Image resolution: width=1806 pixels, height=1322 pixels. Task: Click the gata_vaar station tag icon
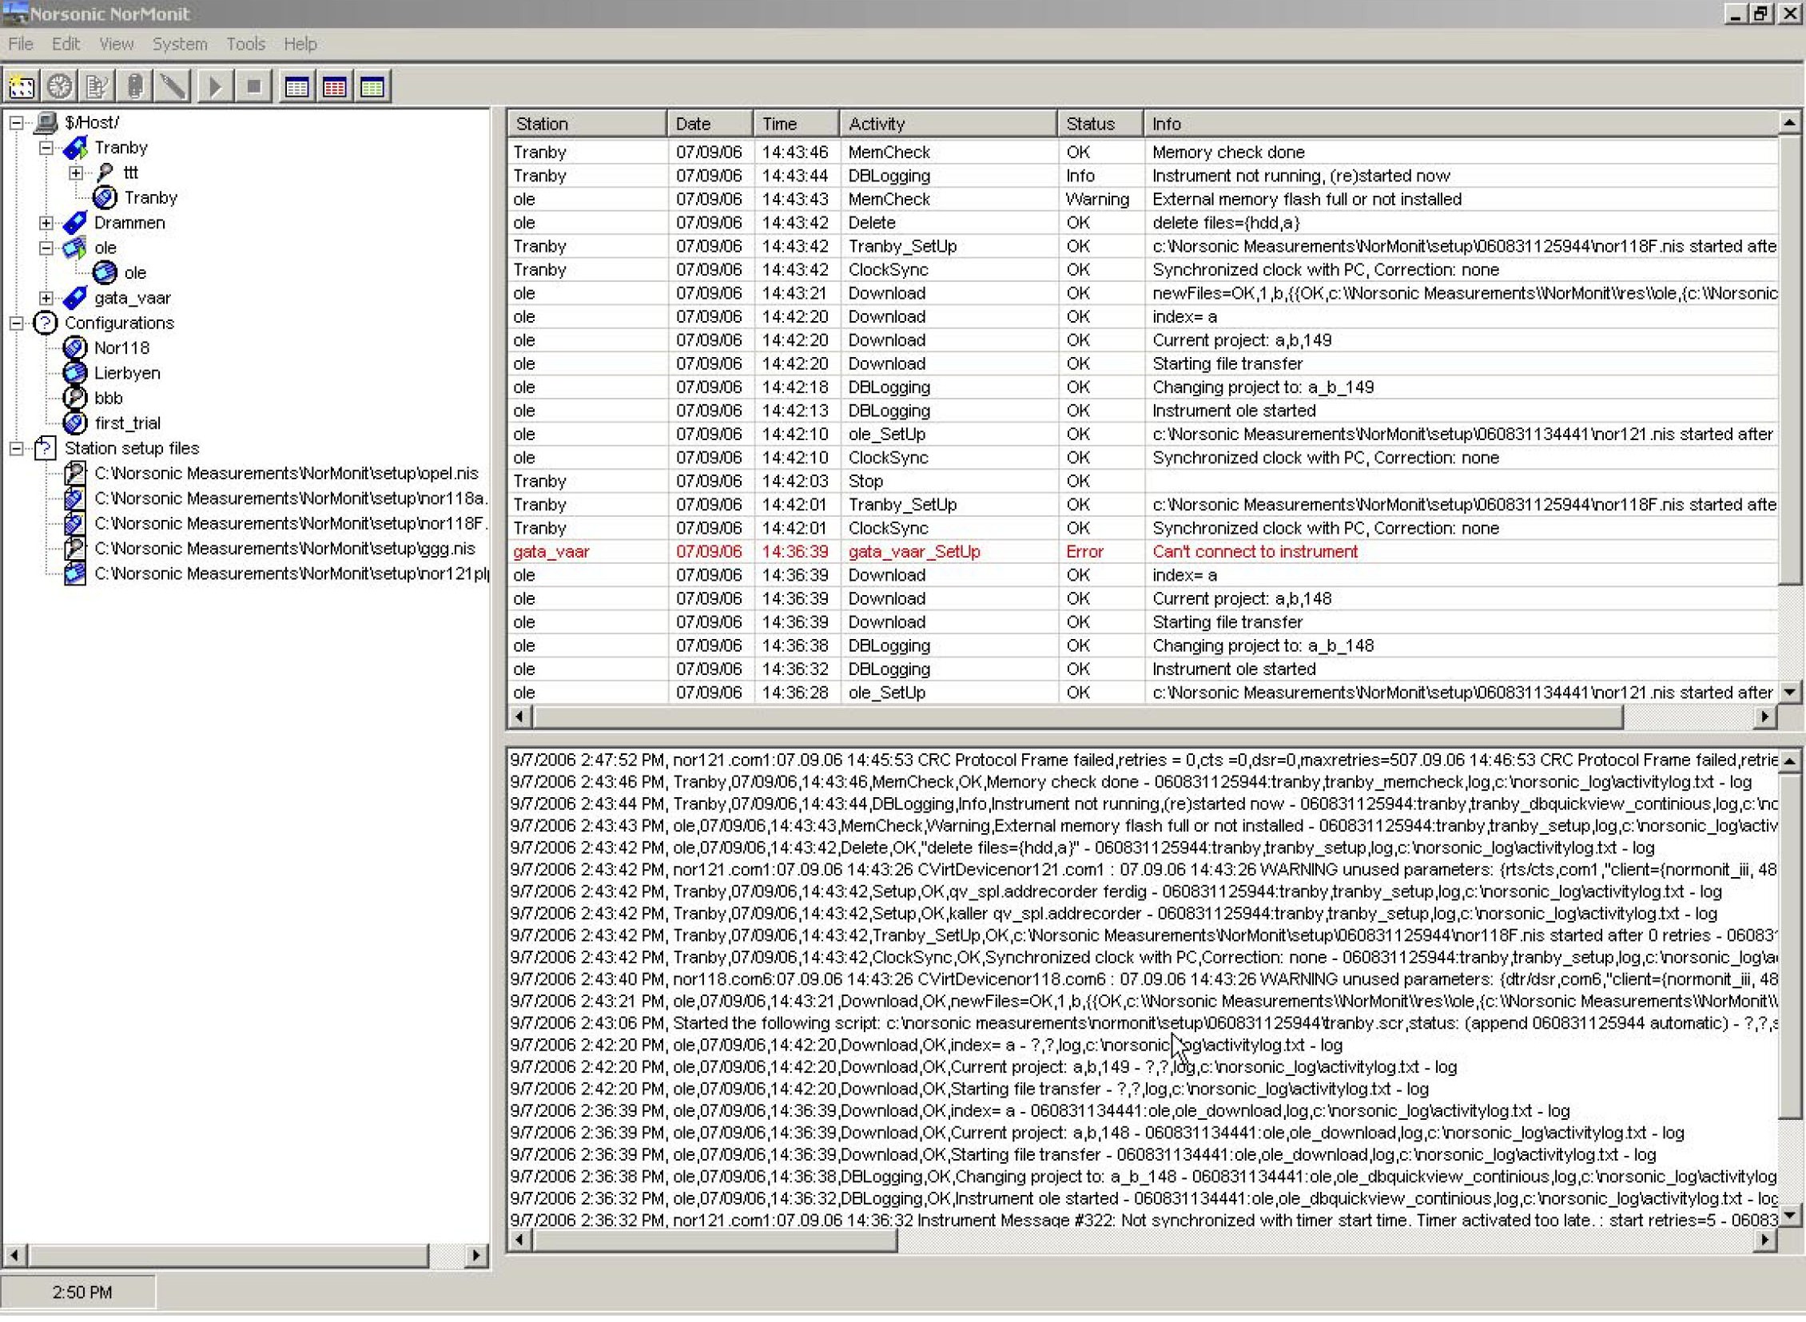click(74, 298)
